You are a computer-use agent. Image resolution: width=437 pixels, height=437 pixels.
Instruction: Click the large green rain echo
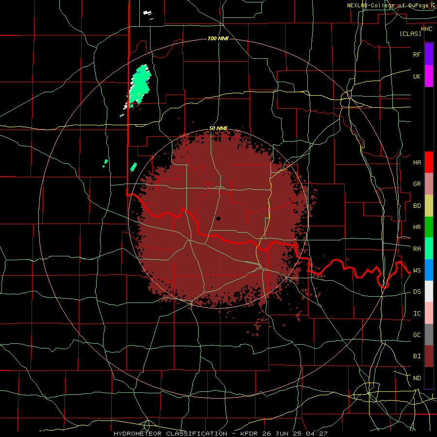(x=140, y=85)
